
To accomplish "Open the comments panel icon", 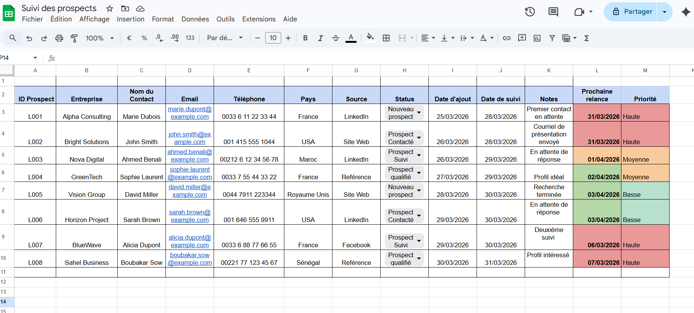I will [553, 12].
